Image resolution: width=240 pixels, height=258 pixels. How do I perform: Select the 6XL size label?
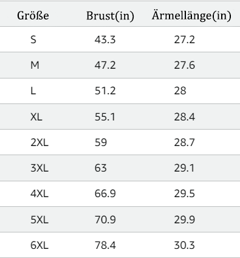click(39, 245)
